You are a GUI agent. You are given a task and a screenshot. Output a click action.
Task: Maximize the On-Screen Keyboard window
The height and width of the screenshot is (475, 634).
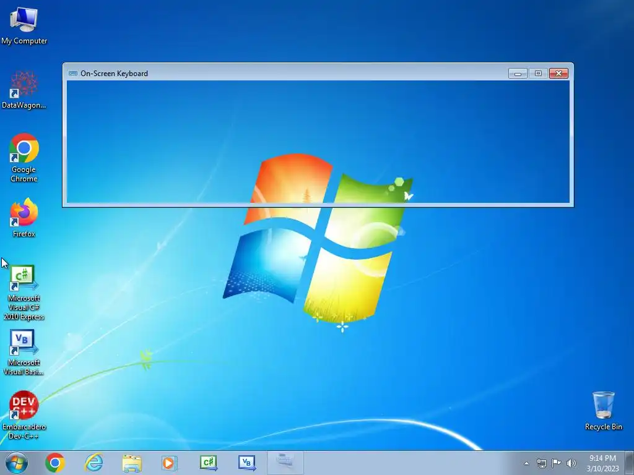538,74
